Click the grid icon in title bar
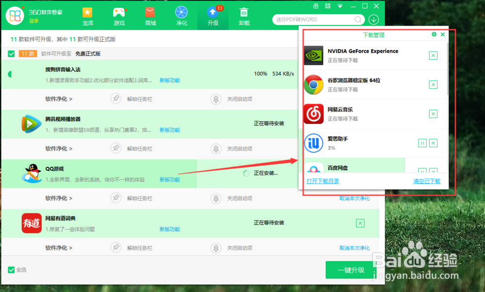Viewport: 485px width, 292px height. click(316, 6)
